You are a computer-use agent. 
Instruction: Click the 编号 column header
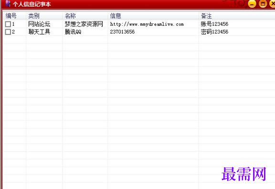point(14,16)
